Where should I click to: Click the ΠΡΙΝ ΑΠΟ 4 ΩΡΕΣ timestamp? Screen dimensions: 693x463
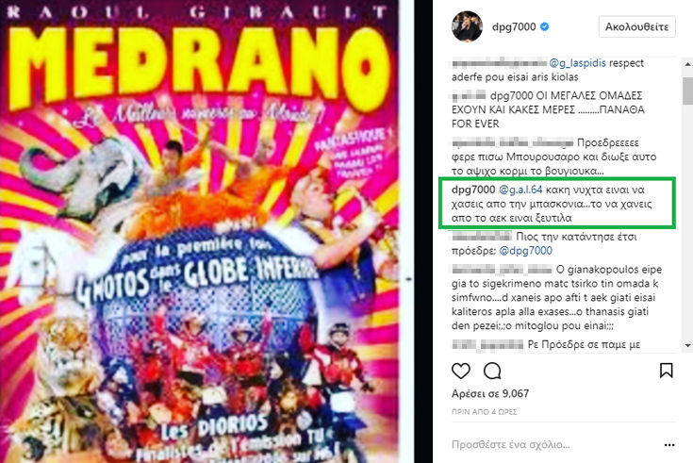pos(484,412)
